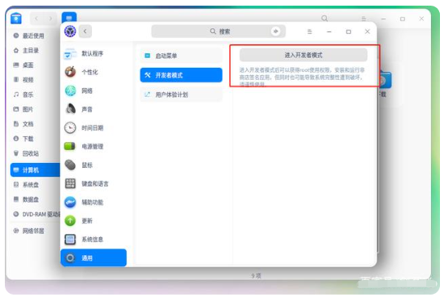The image size is (444, 297).
Task: Open the 辅助功能 accessibility icon
Action: 70,202
